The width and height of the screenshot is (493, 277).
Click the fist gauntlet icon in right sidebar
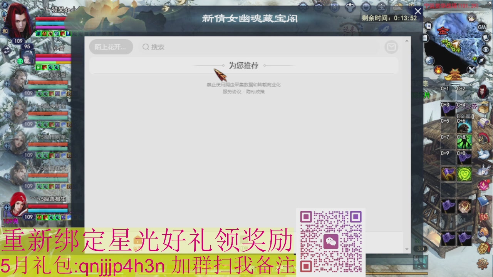483,232
